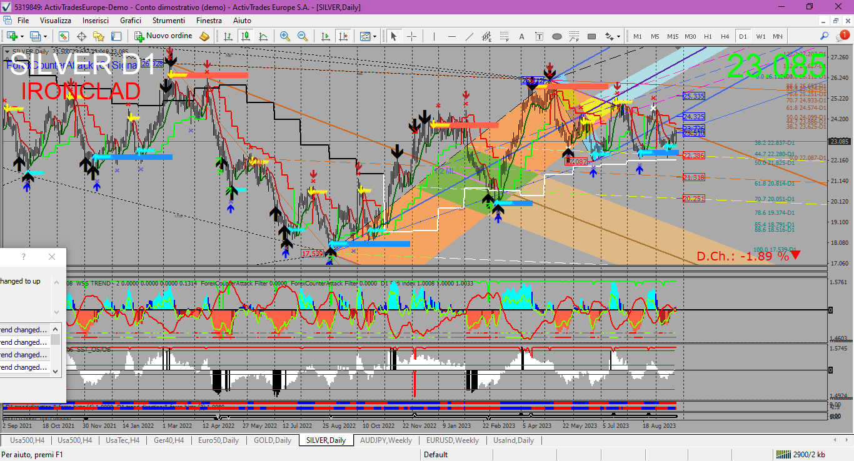854x461 pixels.
Task: Open the MetaEditor book icon
Action: pos(204,36)
